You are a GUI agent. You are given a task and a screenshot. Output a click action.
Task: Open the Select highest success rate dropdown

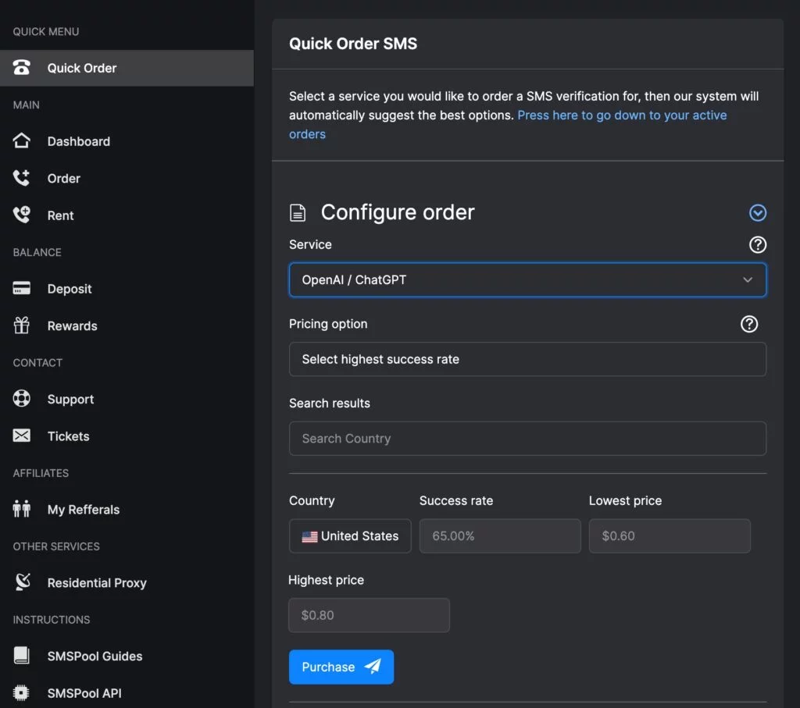pos(527,359)
